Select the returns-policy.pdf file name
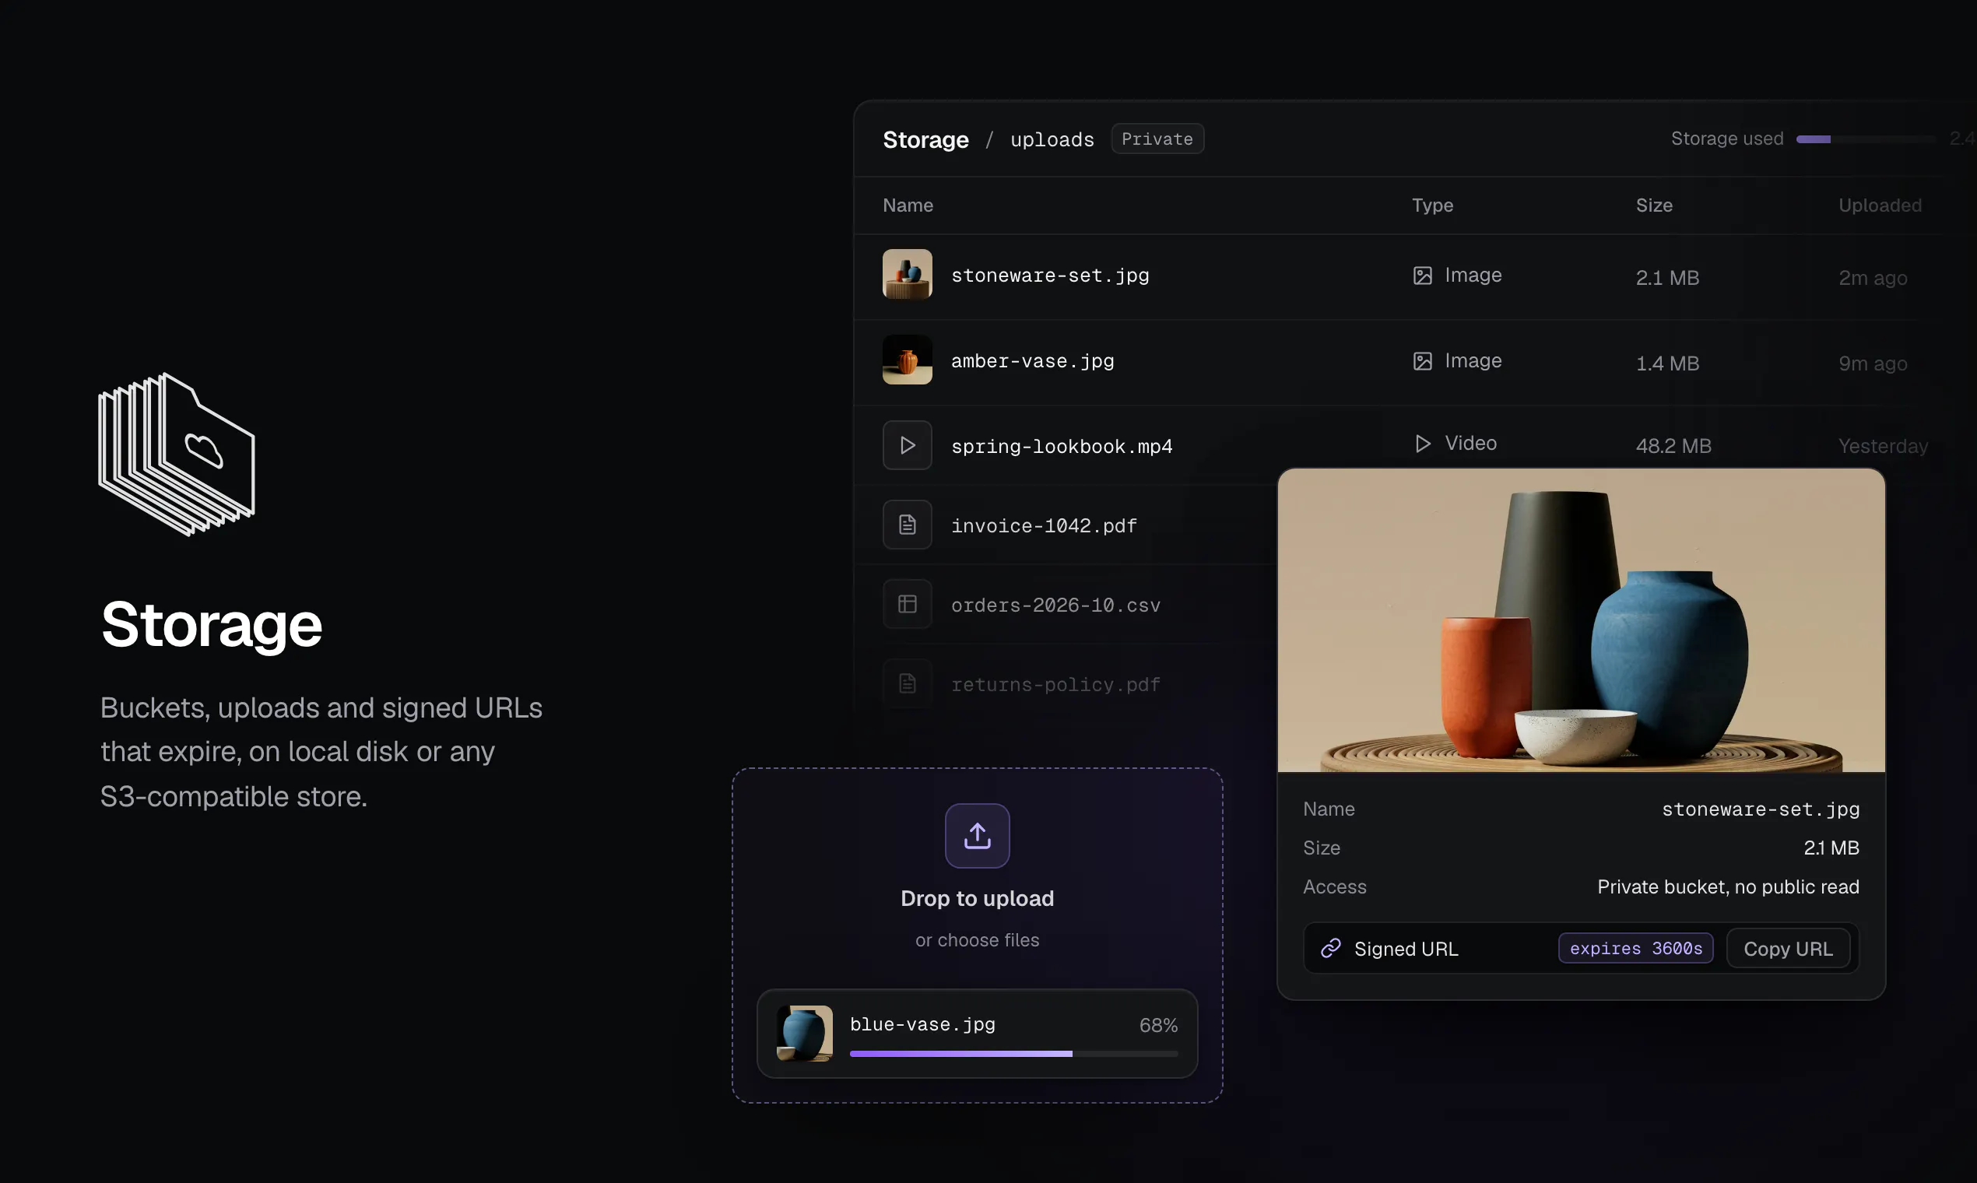The image size is (1977, 1183). coord(1055,685)
